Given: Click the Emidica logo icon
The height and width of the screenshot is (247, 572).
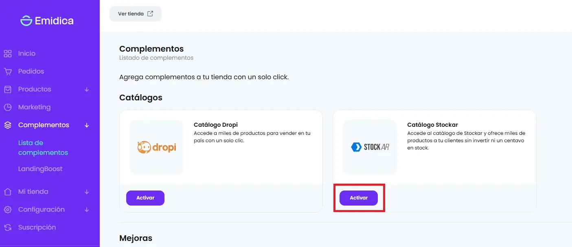Looking at the screenshot, I should [x=26, y=21].
